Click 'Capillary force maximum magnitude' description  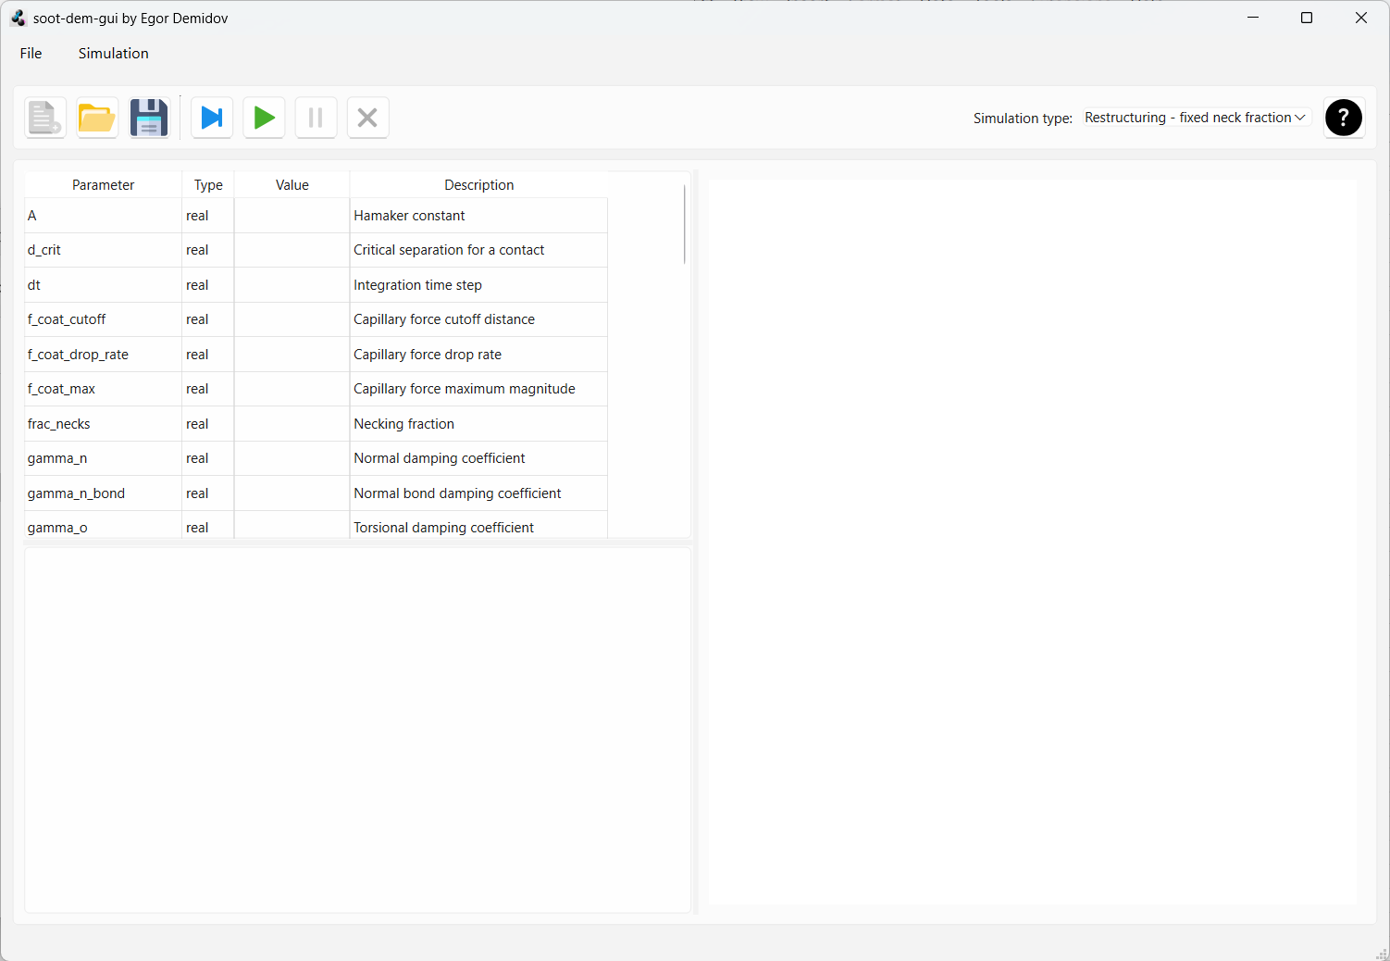[479, 389]
